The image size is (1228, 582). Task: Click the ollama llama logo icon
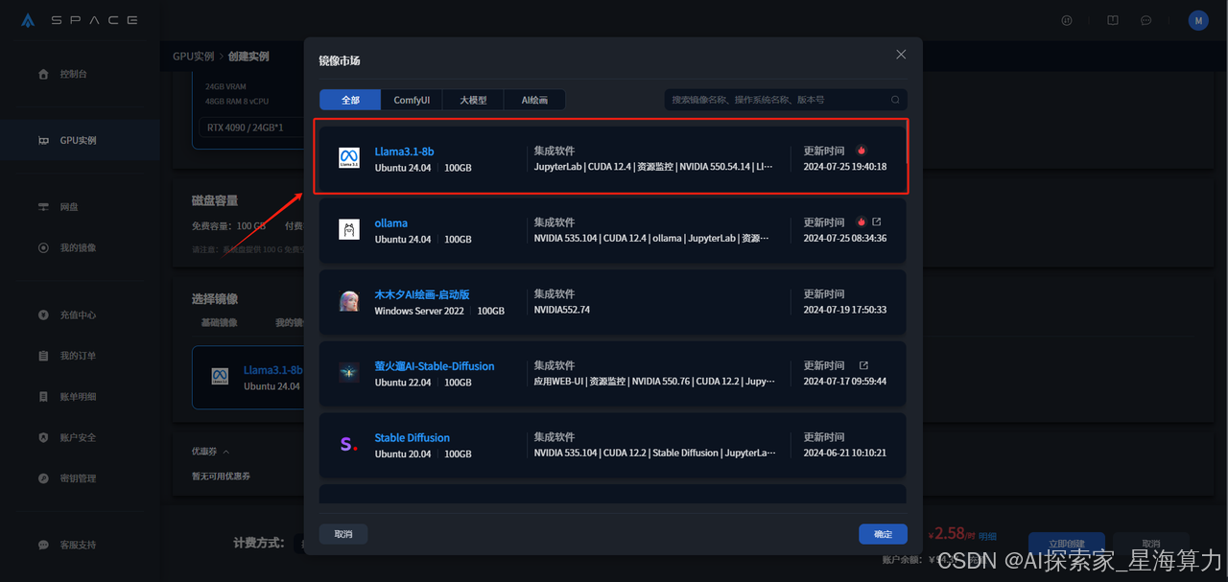click(x=349, y=229)
